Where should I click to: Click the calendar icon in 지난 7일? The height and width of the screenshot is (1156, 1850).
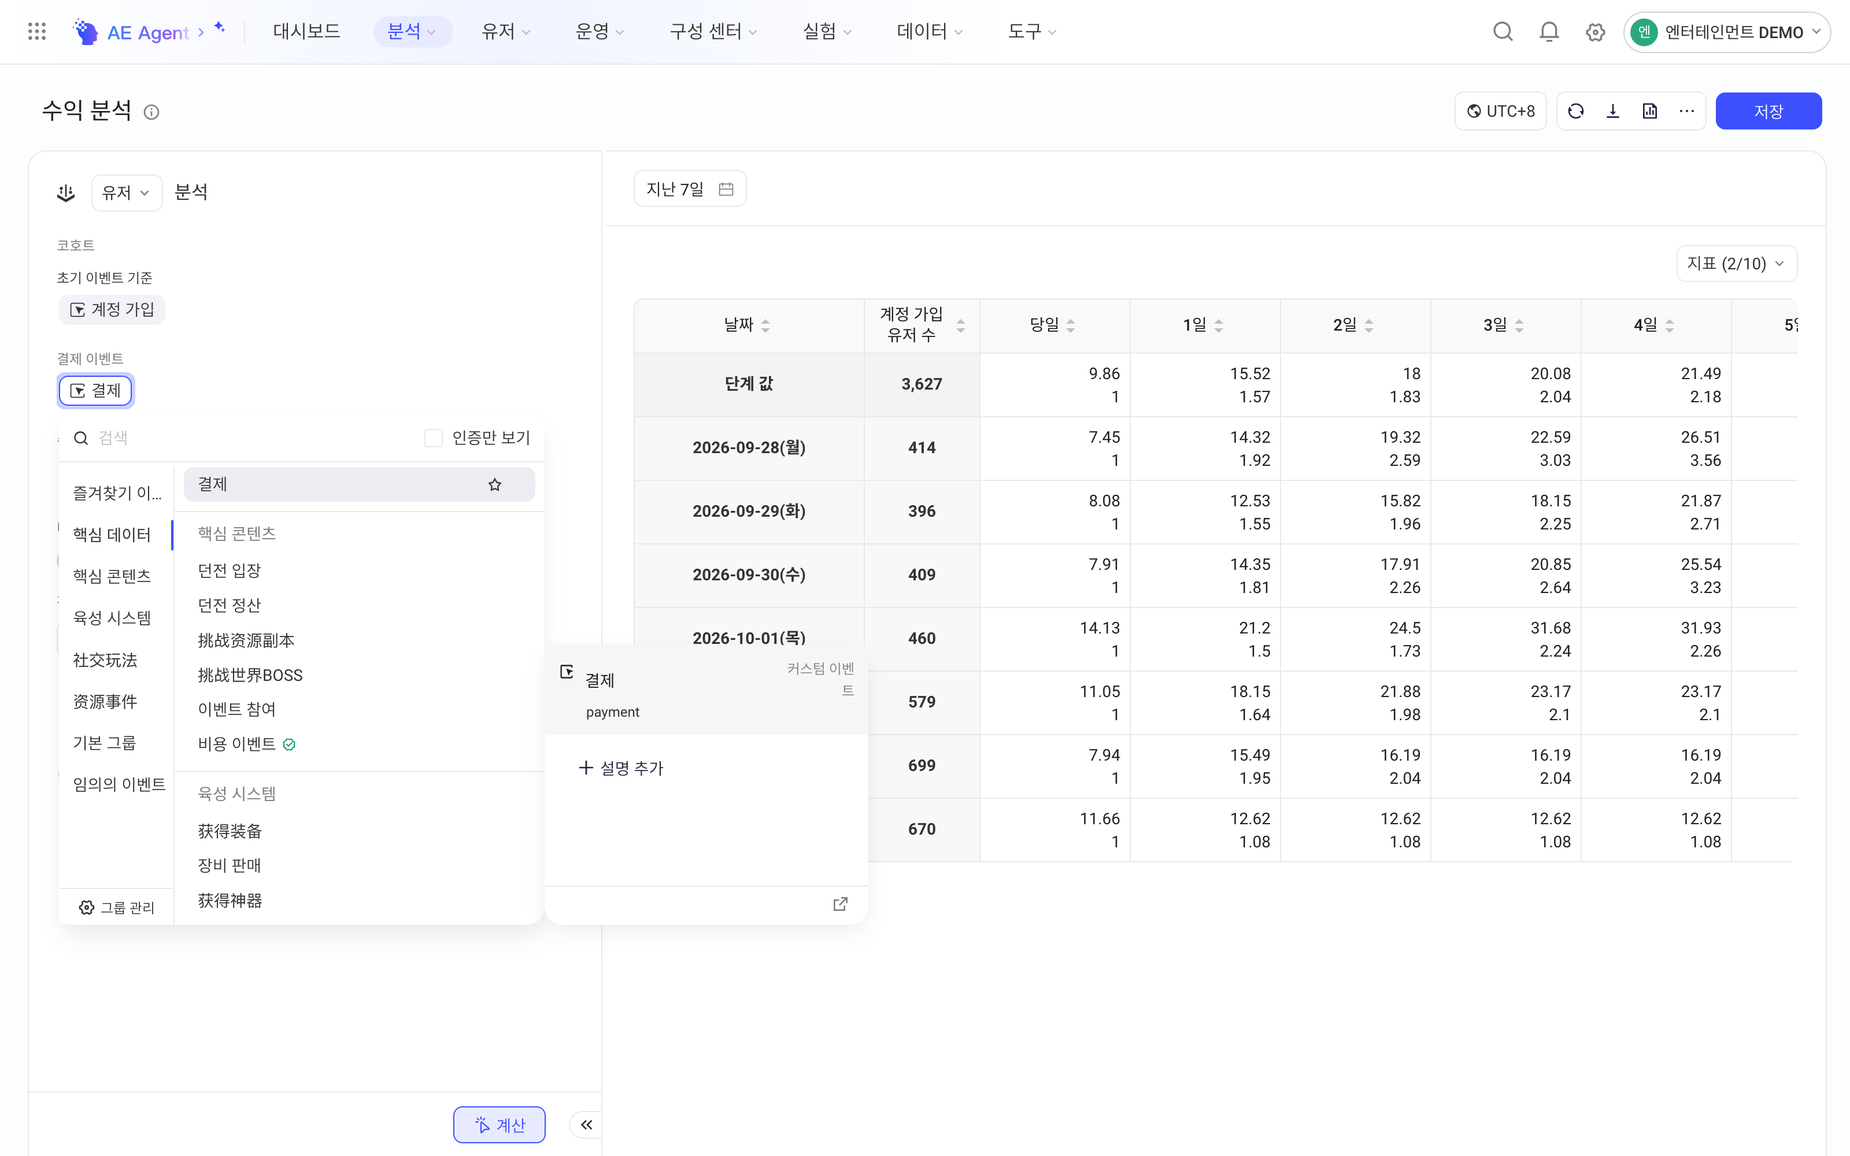coord(726,189)
